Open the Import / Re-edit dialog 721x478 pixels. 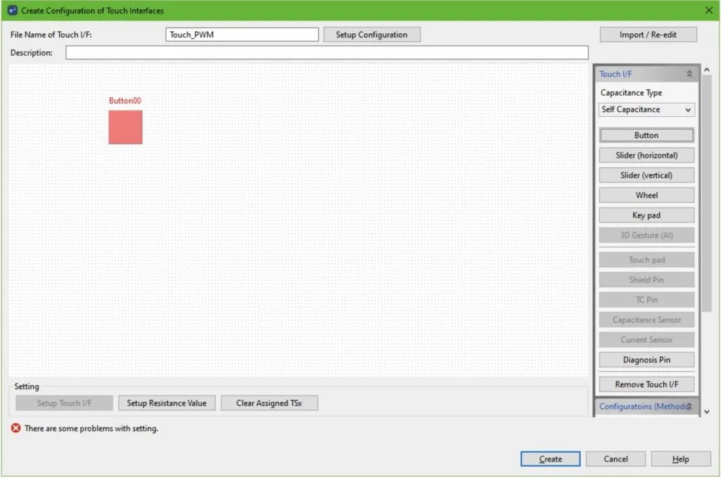pos(647,34)
